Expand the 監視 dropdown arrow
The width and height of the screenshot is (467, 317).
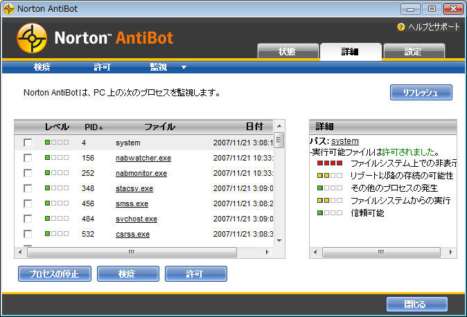point(184,68)
